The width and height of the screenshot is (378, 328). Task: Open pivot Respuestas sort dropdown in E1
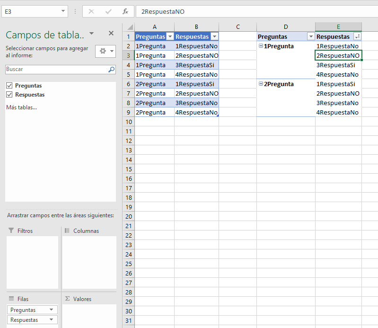tap(357, 36)
